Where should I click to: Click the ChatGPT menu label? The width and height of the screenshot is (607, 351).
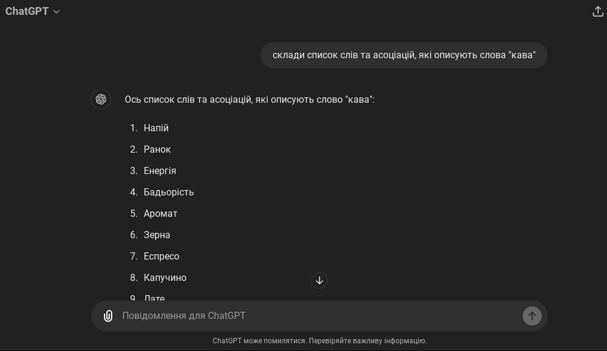coord(27,11)
